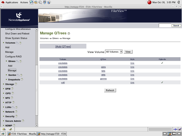Viewport: 182px width, 136px height.
Task: Click new-window icon next to Qtrees in sidebar
Action: [x=17, y=62]
